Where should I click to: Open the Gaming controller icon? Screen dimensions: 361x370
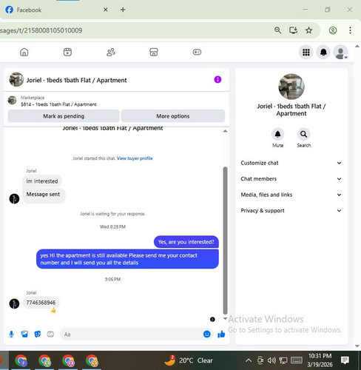tap(197, 52)
